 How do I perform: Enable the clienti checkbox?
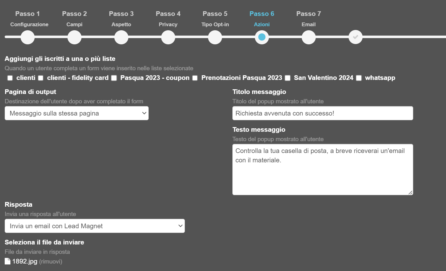point(10,78)
